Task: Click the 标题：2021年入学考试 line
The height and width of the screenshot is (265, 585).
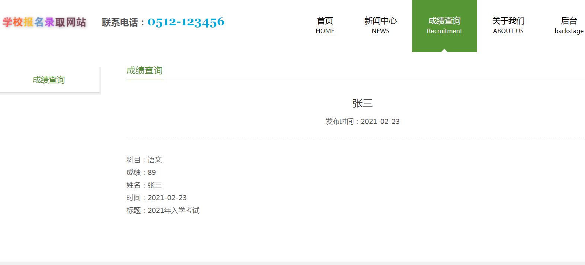Action: pyautogui.click(x=163, y=210)
